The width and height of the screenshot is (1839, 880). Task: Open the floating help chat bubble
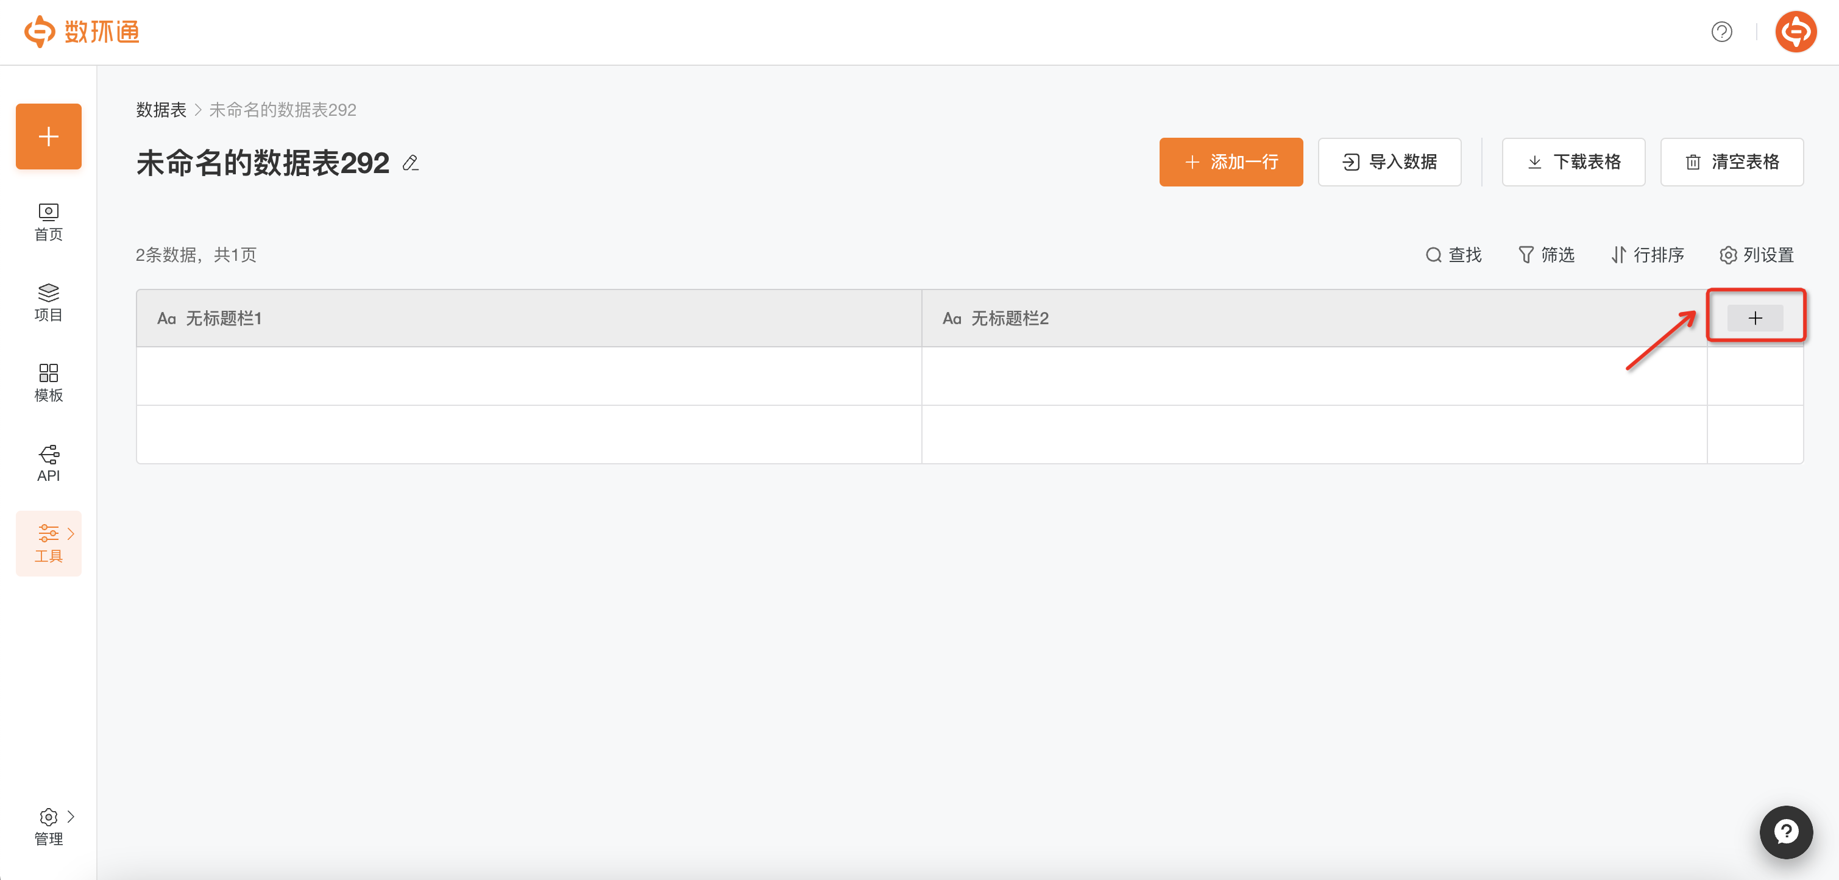tap(1786, 832)
